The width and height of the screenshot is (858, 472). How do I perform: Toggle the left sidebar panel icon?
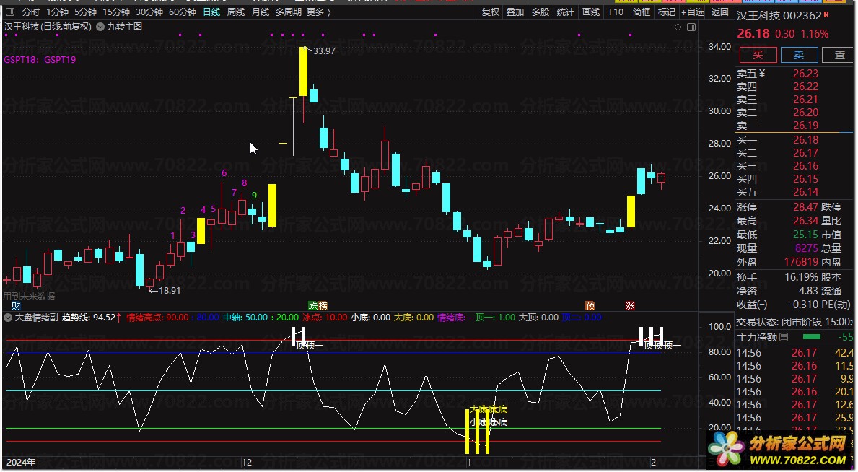(9, 12)
